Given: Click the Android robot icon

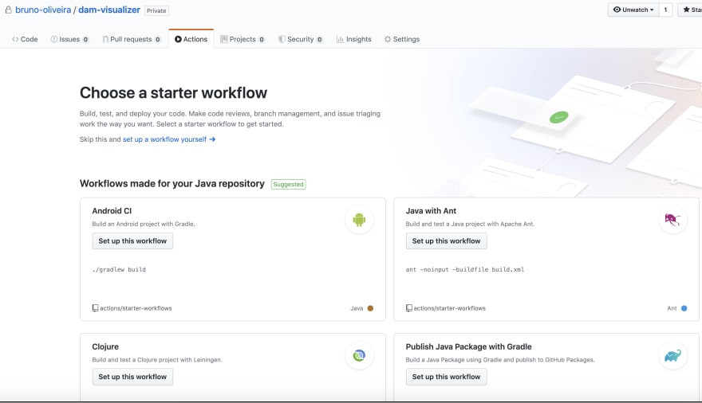Looking at the screenshot, I should pyautogui.click(x=359, y=220).
